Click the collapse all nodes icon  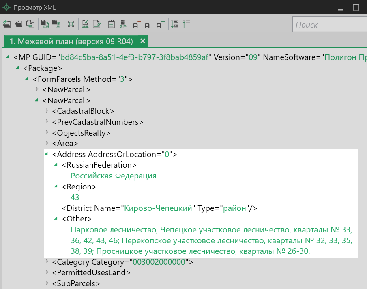pyautogui.click(x=186, y=24)
